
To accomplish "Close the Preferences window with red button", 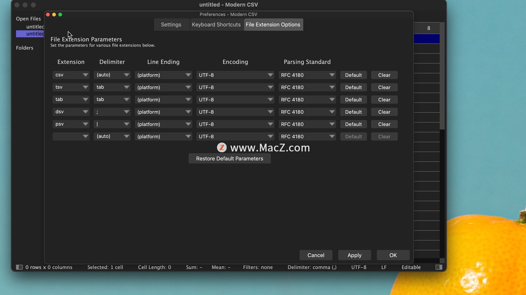I will coord(48,14).
